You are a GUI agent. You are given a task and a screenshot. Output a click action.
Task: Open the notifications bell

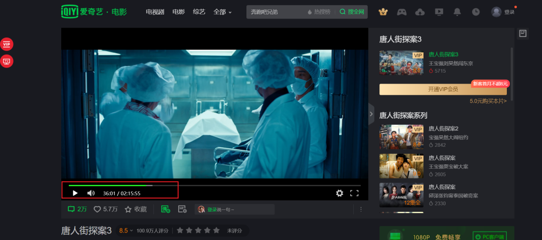(x=457, y=12)
